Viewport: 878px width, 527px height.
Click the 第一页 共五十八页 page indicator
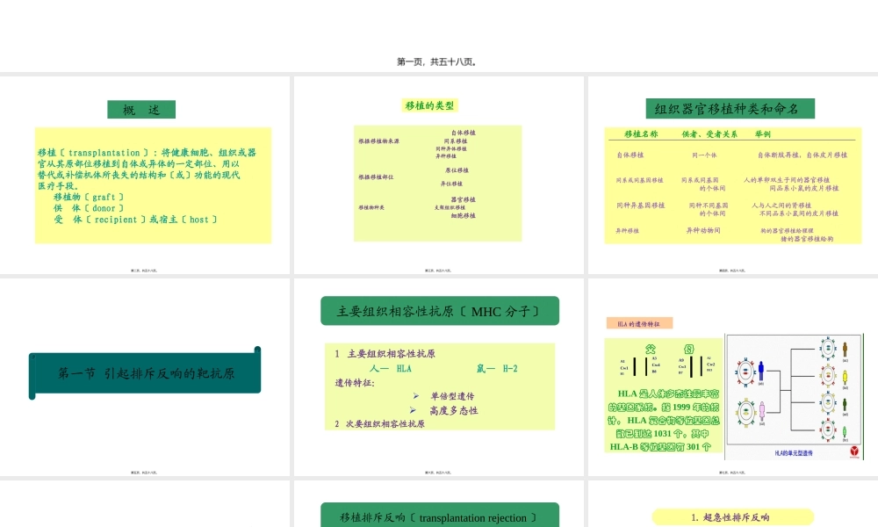(x=439, y=61)
